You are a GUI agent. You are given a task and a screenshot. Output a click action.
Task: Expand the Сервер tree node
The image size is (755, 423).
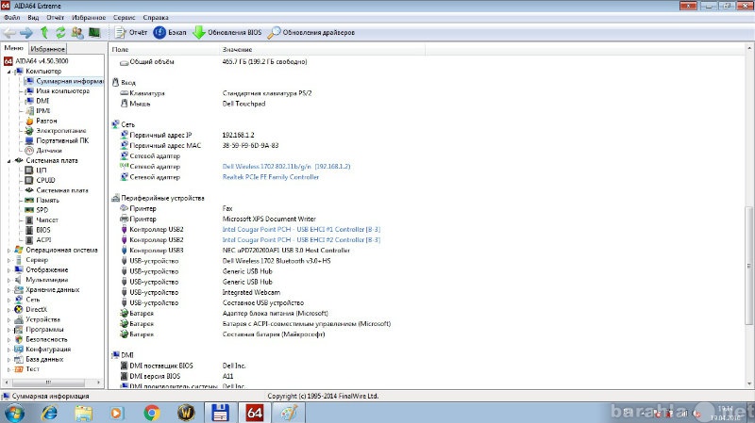click(x=8, y=260)
